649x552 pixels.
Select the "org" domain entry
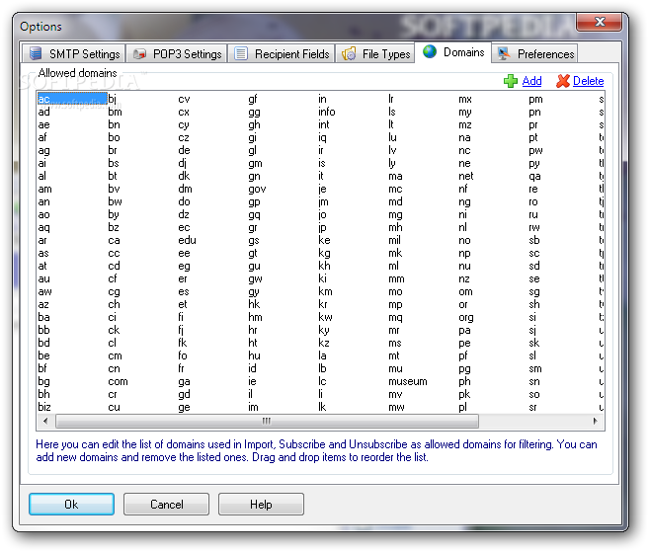[x=466, y=317]
